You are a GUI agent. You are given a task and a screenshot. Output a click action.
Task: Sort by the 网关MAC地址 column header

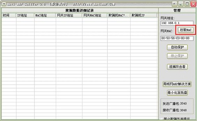tap(95, 15)
